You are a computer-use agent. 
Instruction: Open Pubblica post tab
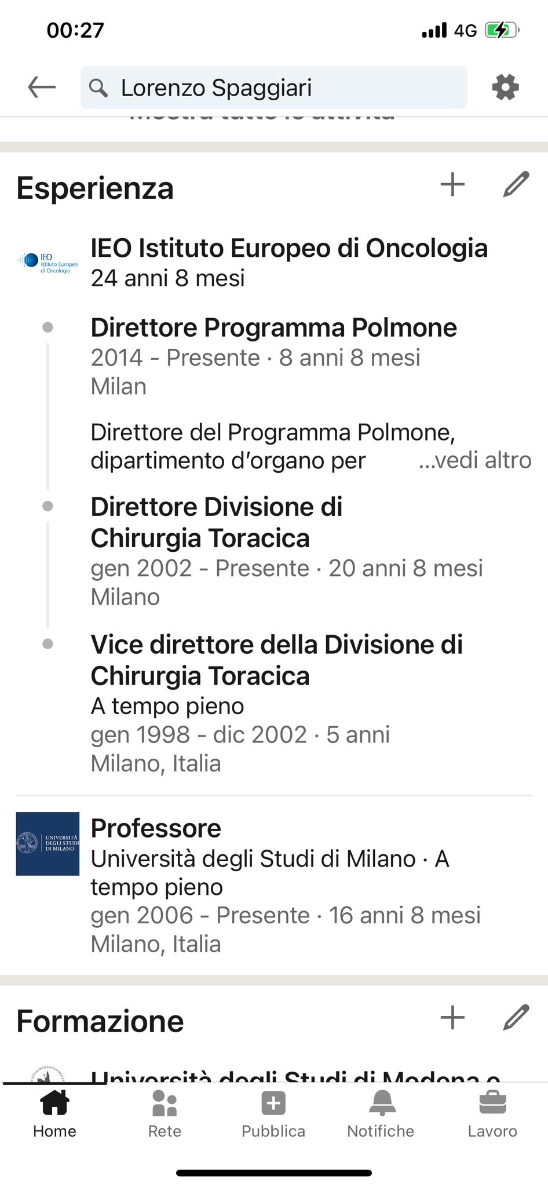pos(273,1114)
